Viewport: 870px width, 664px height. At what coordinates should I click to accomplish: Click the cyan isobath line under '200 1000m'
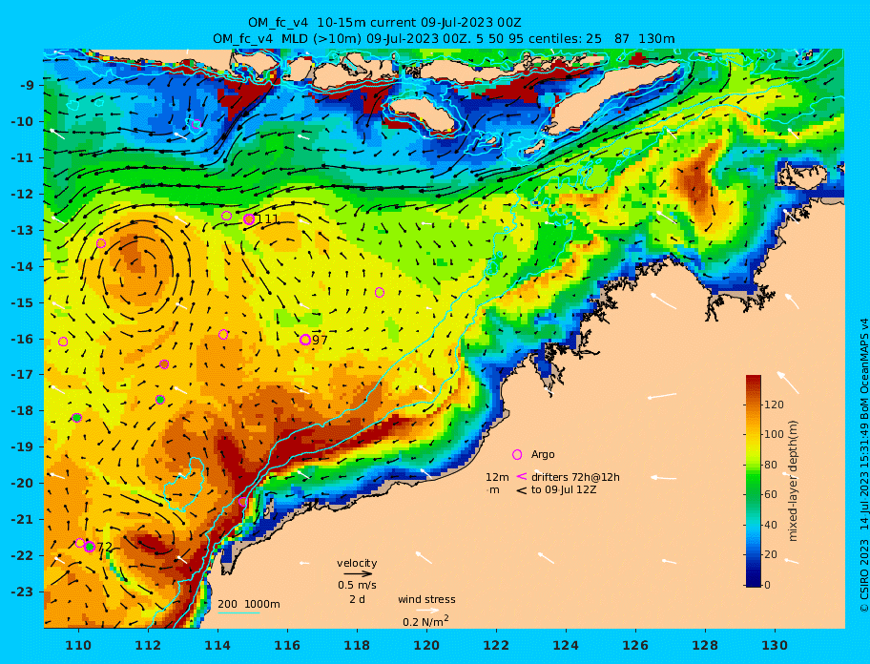click(x=238, y=612)
